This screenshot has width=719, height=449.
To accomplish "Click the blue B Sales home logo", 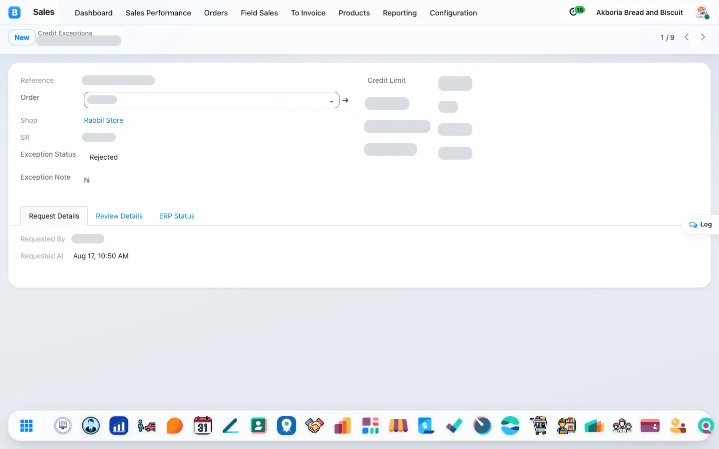I will point(14,12).
